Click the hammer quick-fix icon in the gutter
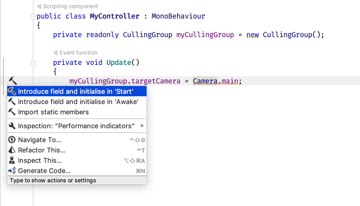This screenshot has height=206, width=360. pos(13,81)
